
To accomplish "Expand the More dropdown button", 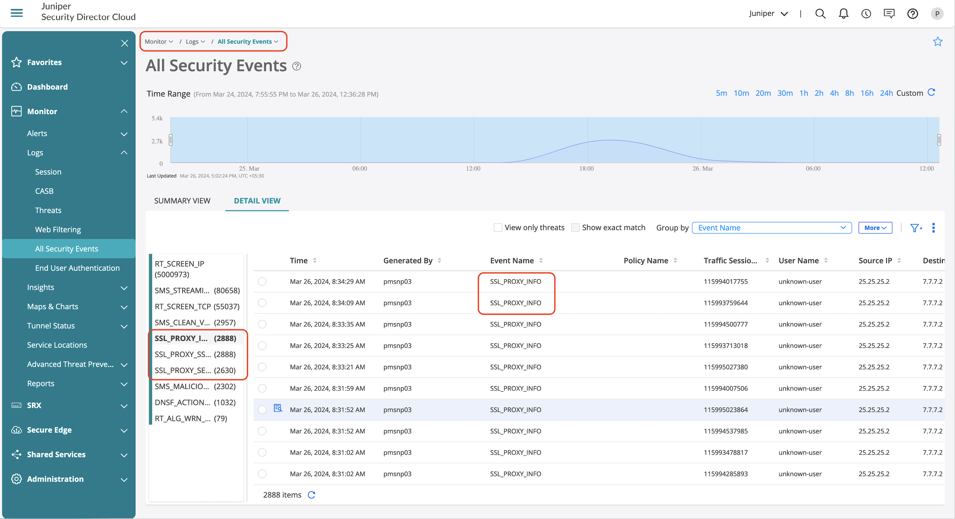I will point(875,228).
